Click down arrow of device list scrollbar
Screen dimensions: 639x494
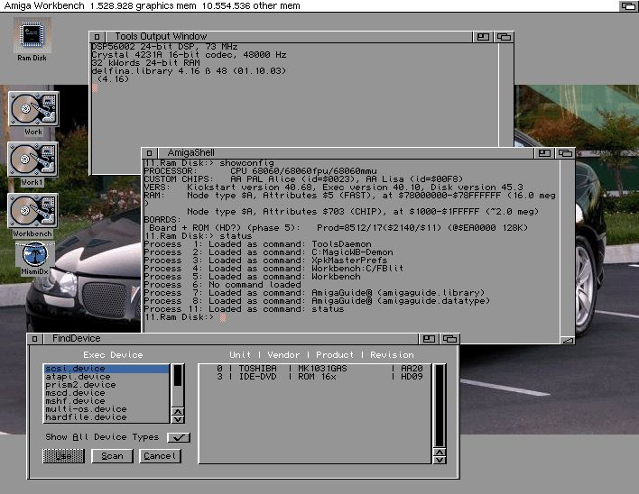(x=178, y=419)
